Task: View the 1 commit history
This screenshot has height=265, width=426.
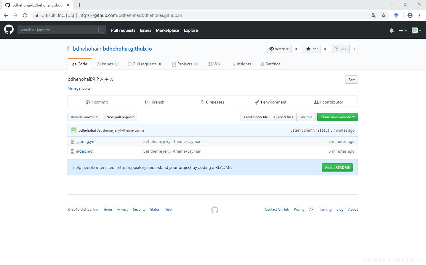Action: (x=97, y=102)
